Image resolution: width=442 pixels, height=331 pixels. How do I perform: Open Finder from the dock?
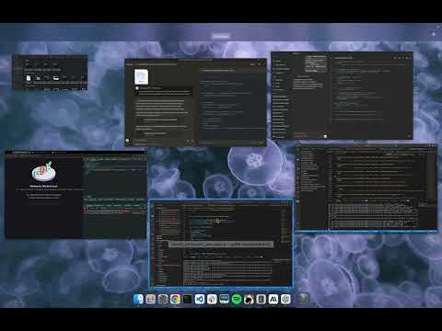(x=138, y=299)
